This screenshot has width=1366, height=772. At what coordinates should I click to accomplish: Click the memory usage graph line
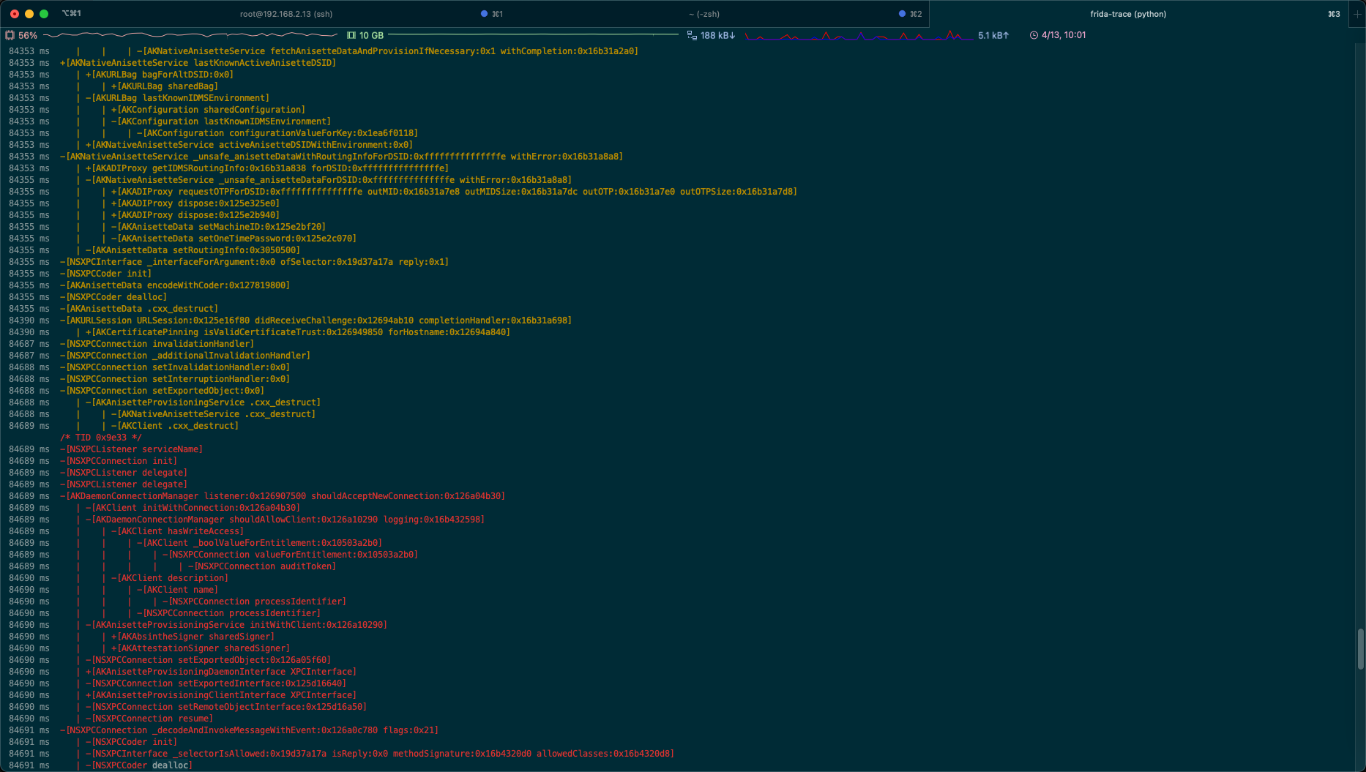click(533, 34)
